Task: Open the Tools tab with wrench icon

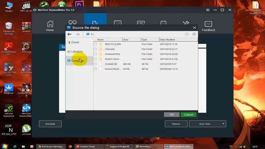Action: click(x=186, y=23)
